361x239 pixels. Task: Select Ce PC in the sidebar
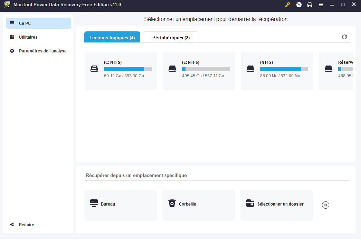coord(25,23)
